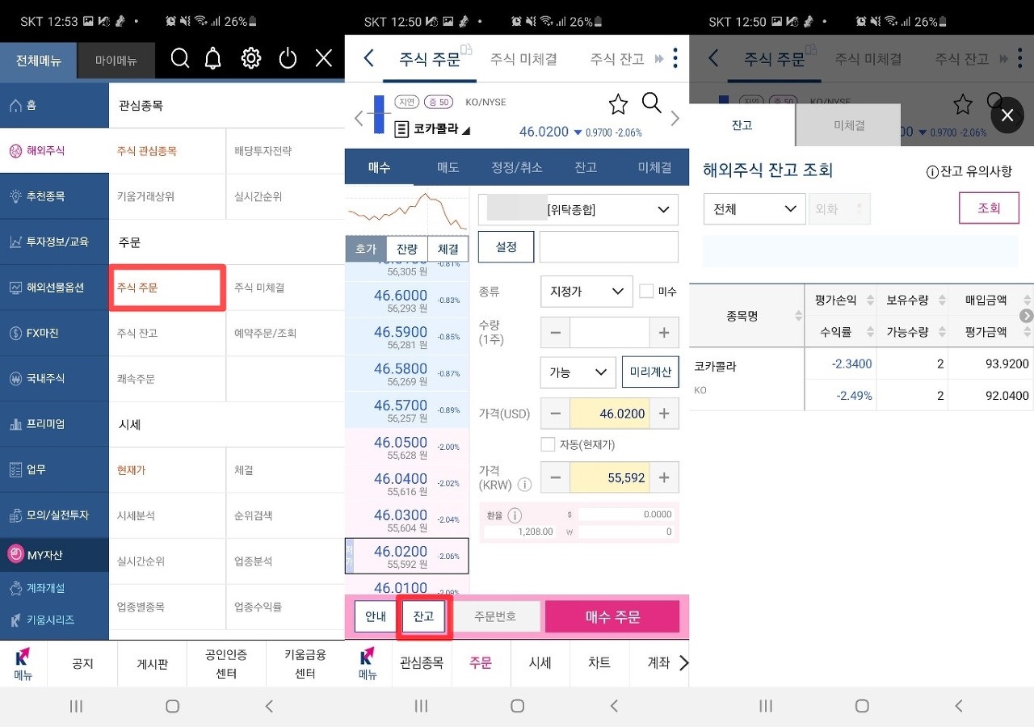1034x727 pixels.
Task: Select 홈 in the left sidebar
Action: [x=54, y=105]
